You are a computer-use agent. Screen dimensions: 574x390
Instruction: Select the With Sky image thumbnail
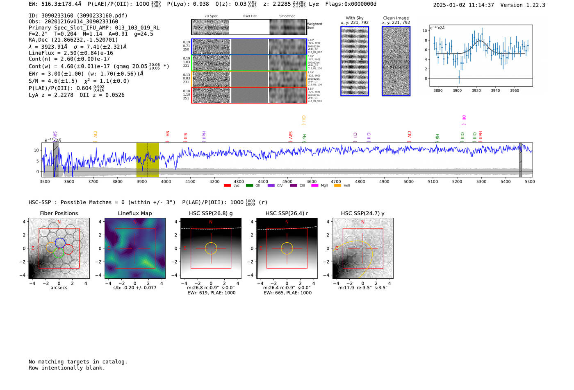tap(355, 61)
